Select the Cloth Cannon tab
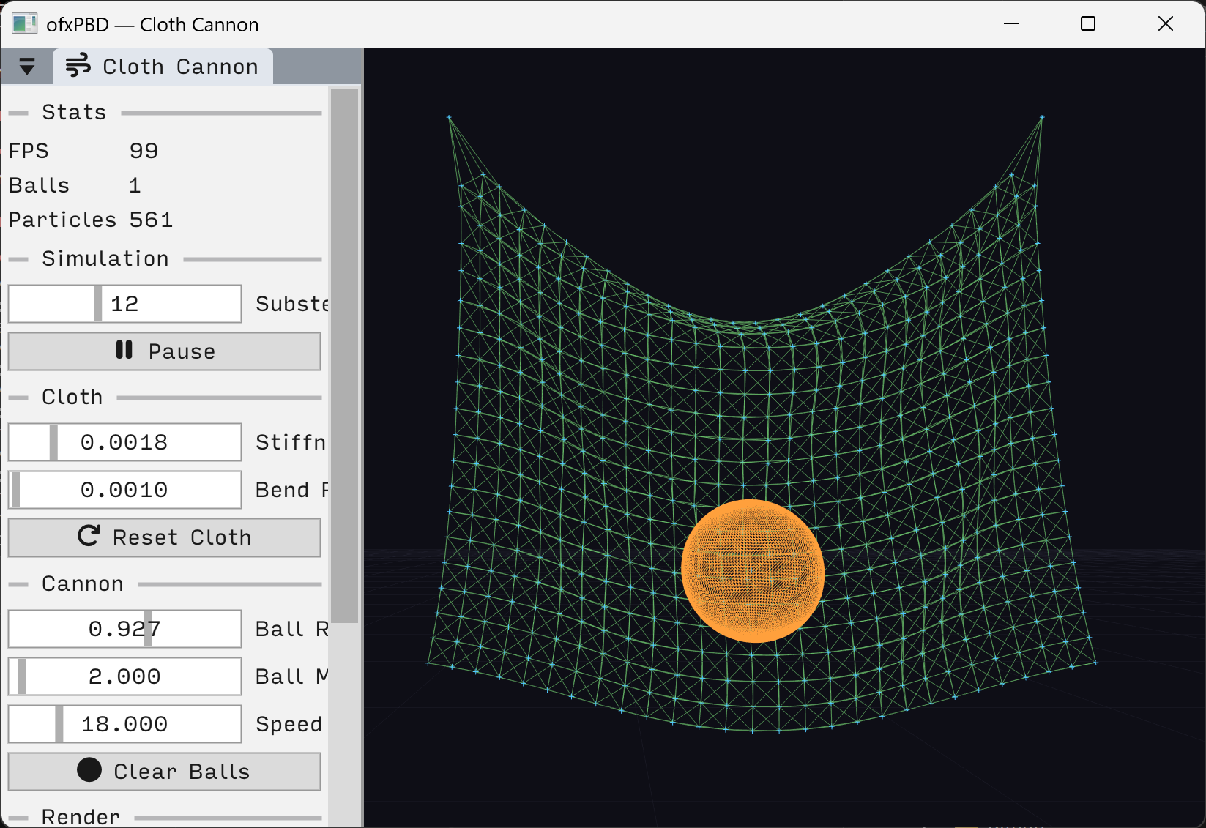Screen dimensions: 1206x828 (163, 67)
